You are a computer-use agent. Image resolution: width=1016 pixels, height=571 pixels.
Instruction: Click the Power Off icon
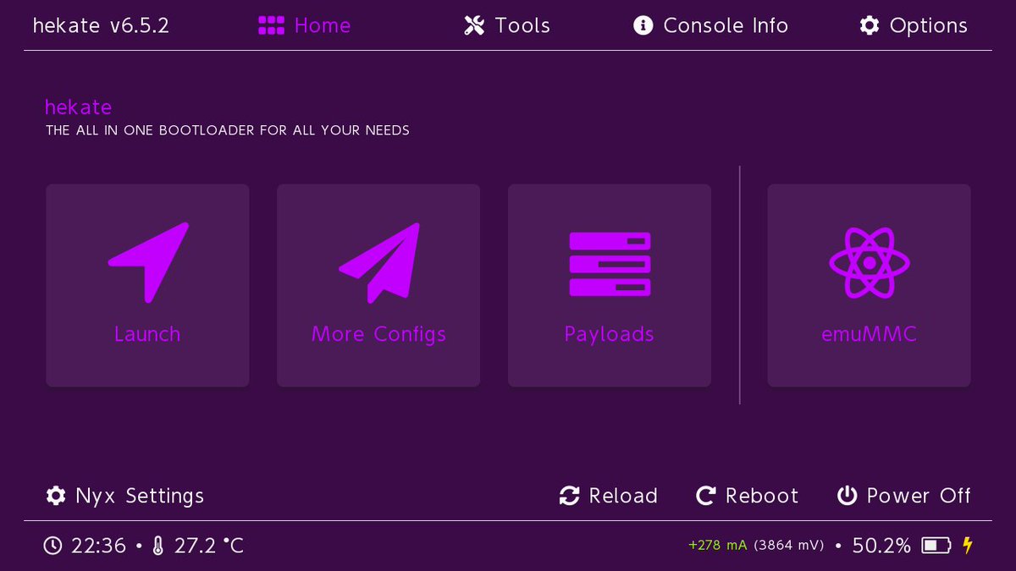point(848,496)
